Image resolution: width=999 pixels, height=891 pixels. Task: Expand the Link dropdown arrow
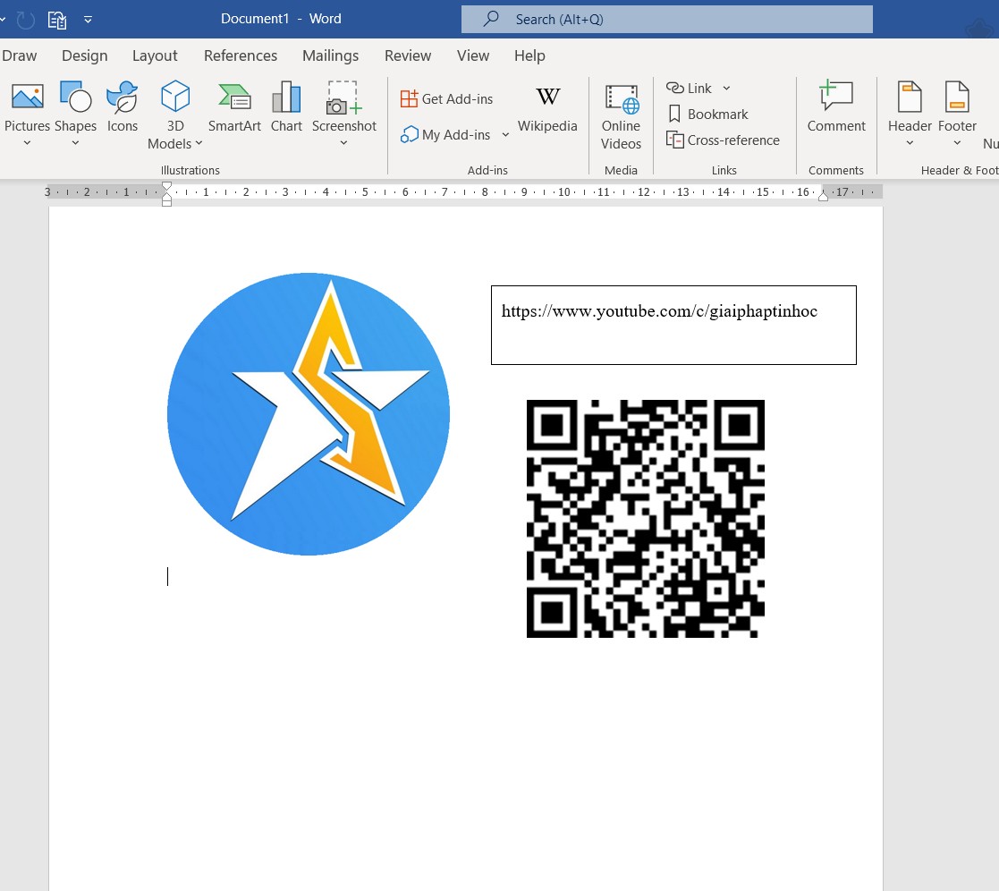coord(726,88)
